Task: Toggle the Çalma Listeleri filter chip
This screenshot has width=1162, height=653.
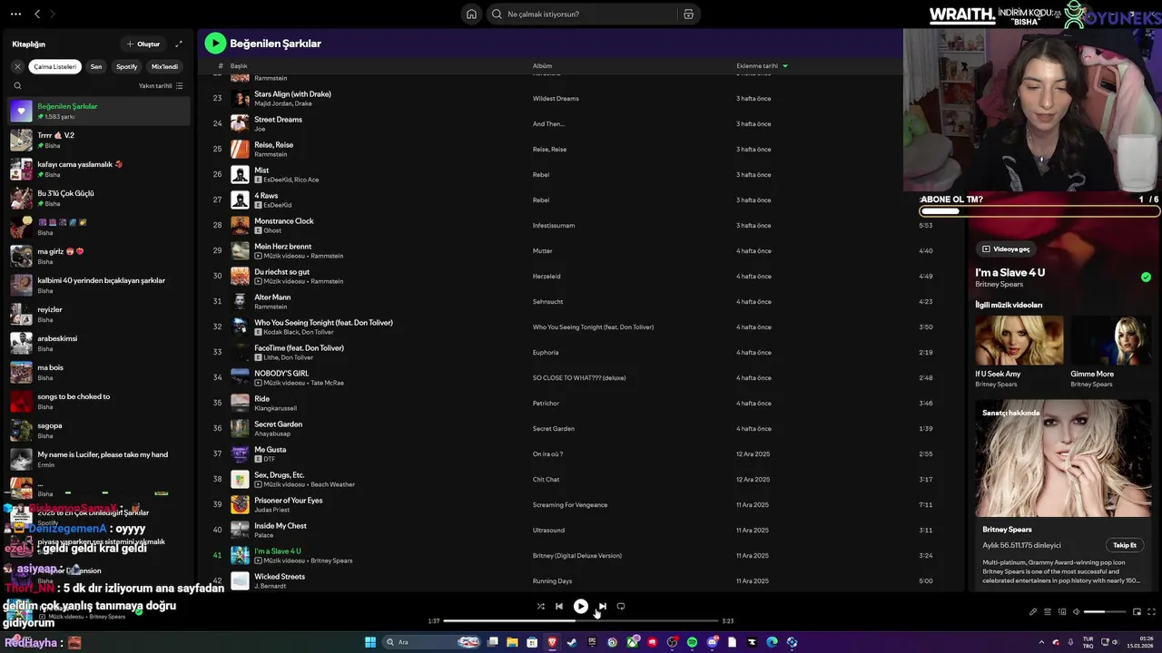Action: 55,66
